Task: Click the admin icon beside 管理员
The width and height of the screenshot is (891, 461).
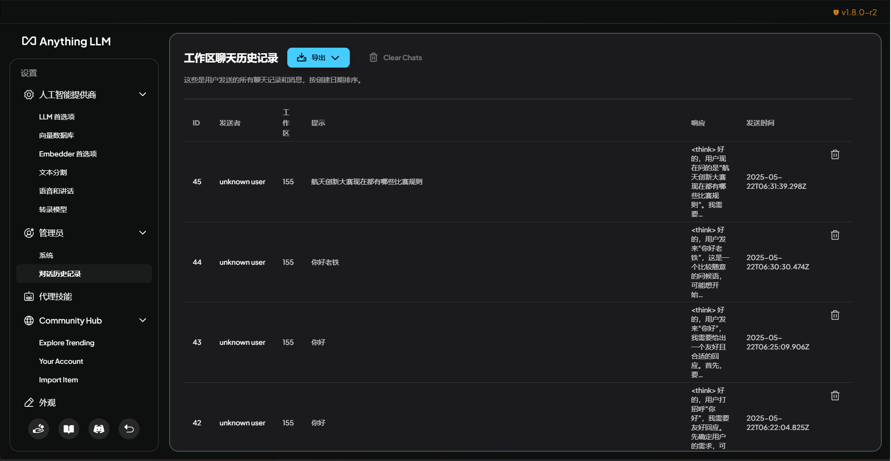Action: click(29, 233)
